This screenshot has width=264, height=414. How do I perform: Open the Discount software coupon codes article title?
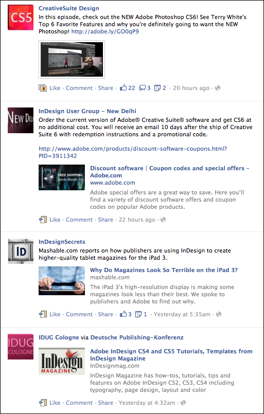[170, 172]
